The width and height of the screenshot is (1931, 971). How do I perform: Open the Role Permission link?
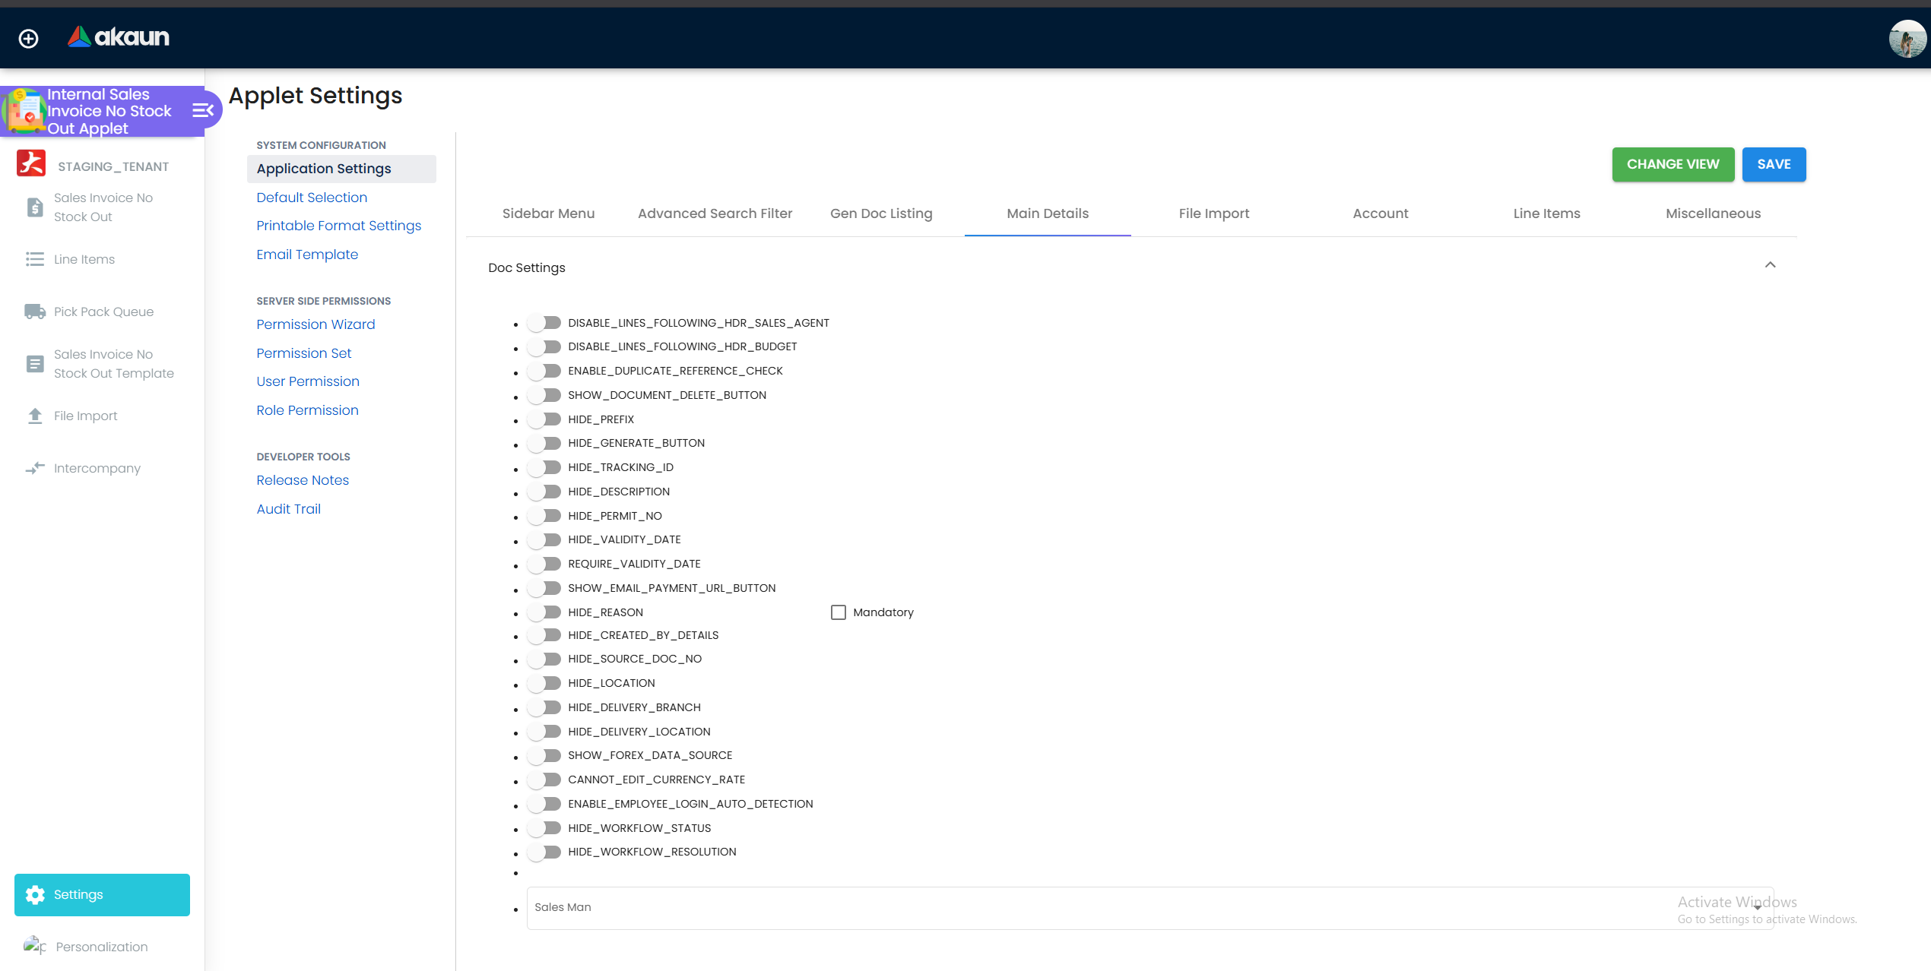307,410
